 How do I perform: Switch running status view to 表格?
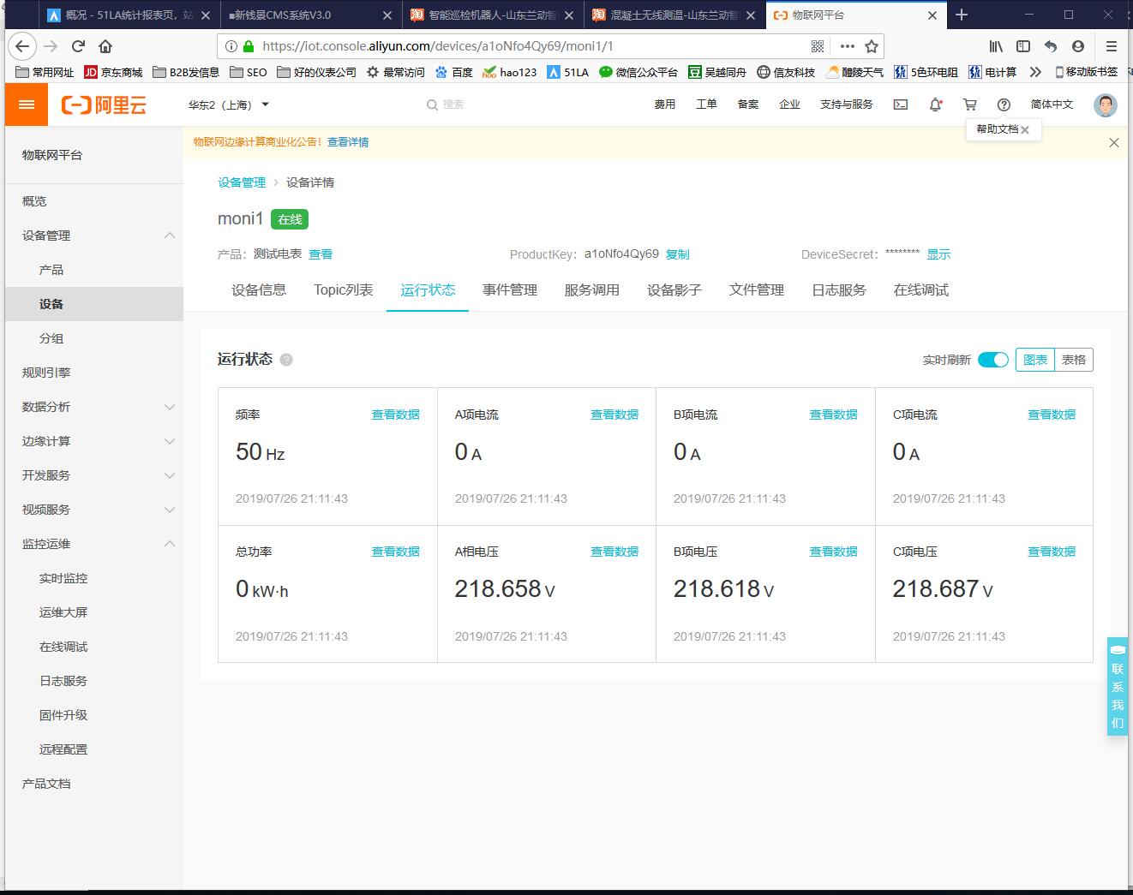coord(1075,360)
